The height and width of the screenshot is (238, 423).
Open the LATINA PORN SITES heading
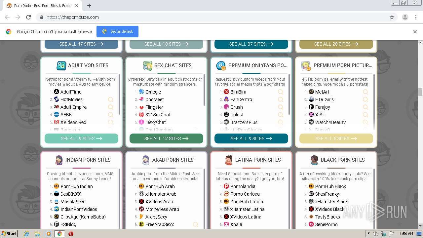point(258,160)
